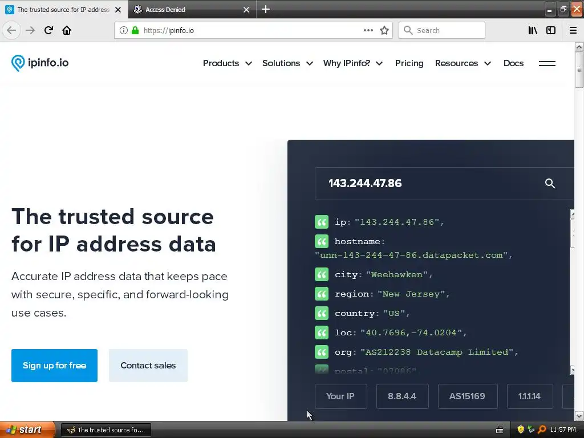Click the shield icon in system tray
The width and height of the screenshot is (584, 438).
click(521, 429)
